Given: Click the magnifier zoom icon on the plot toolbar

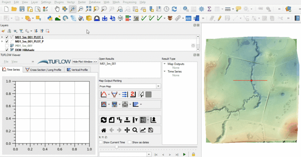Looking at the screenshot, I should [135, 130].
